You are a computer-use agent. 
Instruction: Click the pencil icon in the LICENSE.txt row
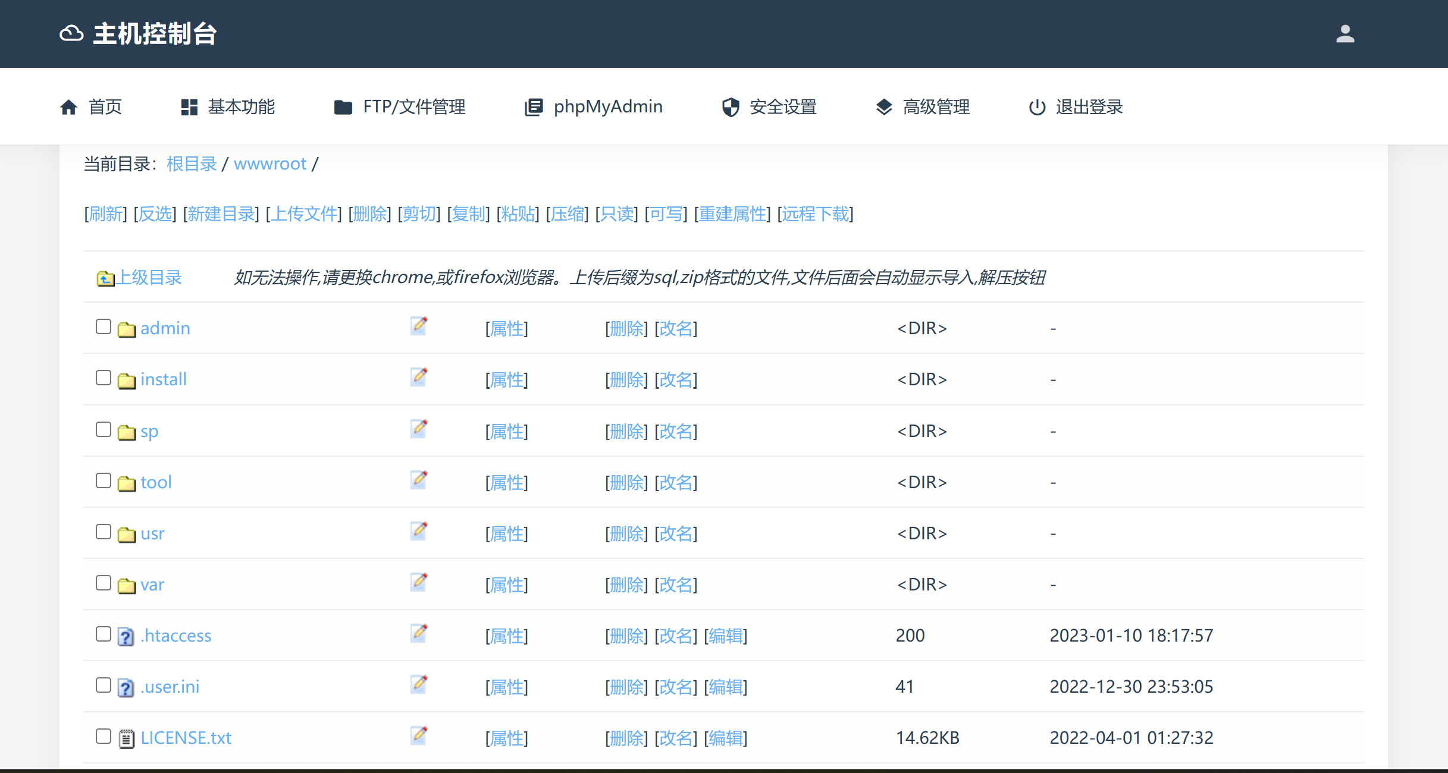pos(419,735)
